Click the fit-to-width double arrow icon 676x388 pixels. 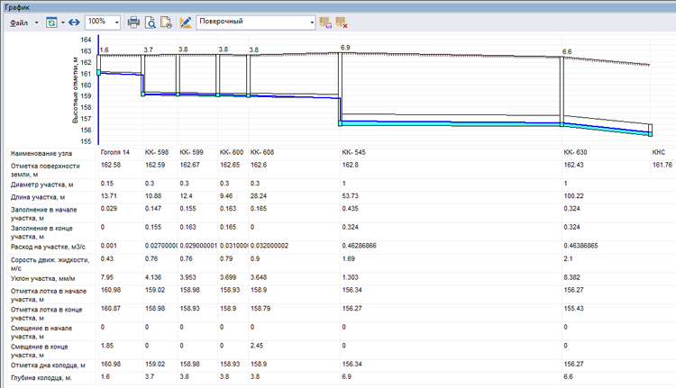click(x=74, y=21)
